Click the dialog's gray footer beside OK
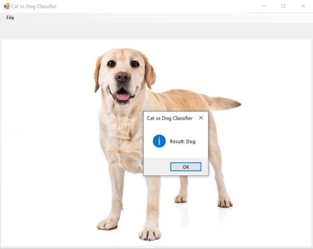The image size is (313, 249). 157,167
